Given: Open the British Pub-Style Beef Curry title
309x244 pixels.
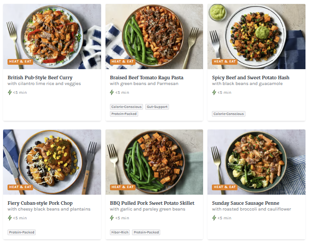Looking at the screenshot, I should [x=40, y=78].
